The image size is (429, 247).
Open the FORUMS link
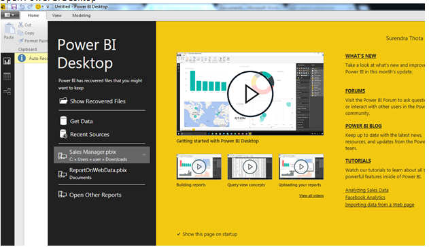[355, 91]
